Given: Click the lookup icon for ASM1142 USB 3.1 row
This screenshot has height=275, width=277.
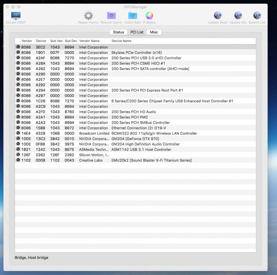Looking at the screenshot, I should [18, 149].
